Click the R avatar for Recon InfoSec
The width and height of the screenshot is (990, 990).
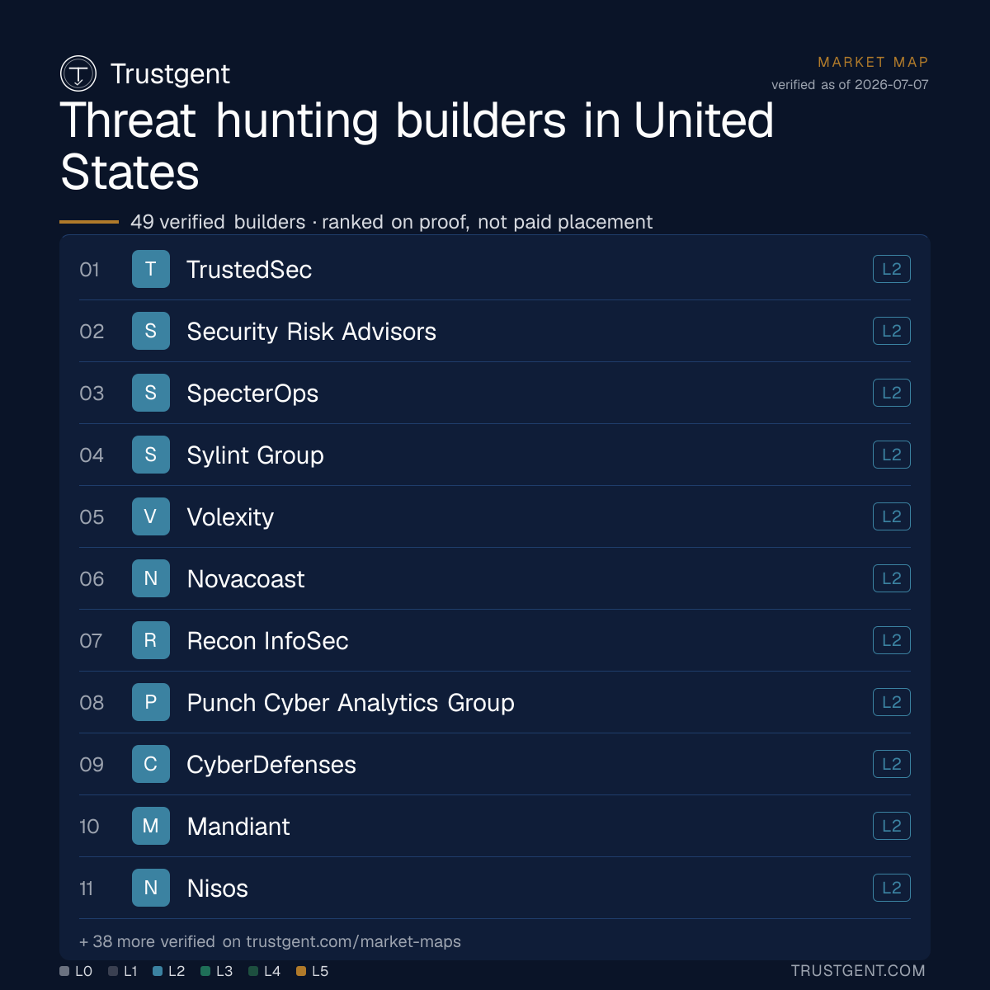(x=151, y=640)
